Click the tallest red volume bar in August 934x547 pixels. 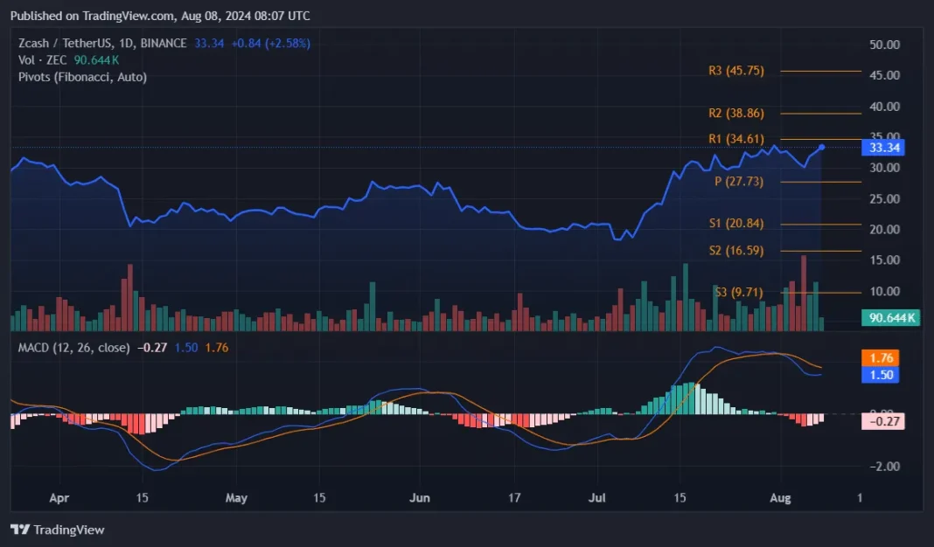tap(803, 293)
